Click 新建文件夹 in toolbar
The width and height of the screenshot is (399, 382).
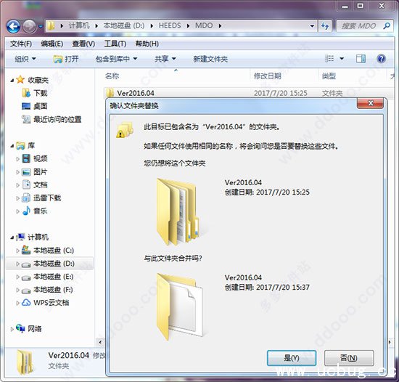pos(210,59)
